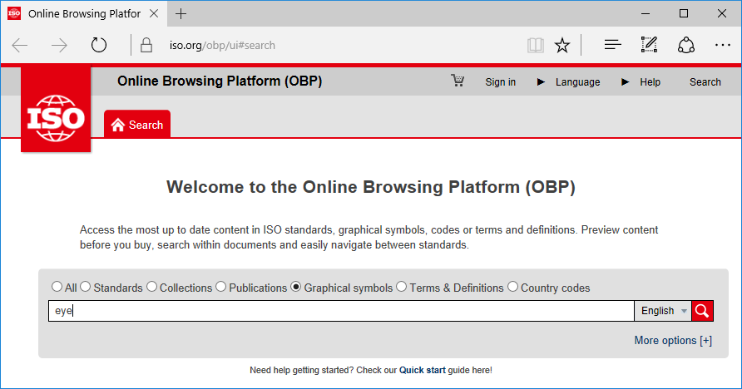Viewport: 742px width, 389px height.
Task: Open the Quick start guide link
Action: click(x=422, y=370)
